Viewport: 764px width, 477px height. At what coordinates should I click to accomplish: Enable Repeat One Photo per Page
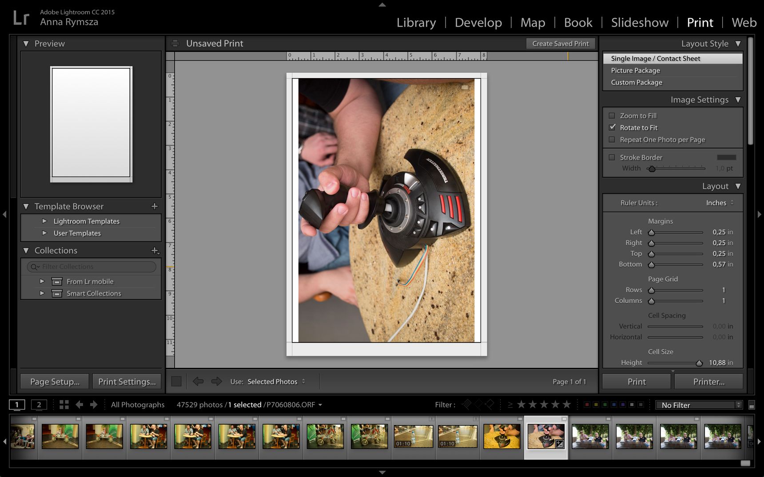[x=612, y=140]
